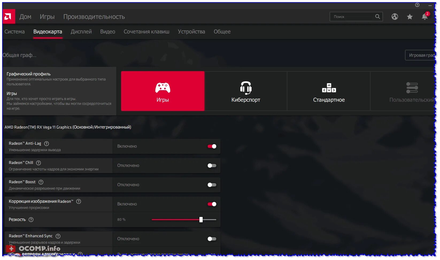Viewport: 440px width, 260px height.
Task: Open the Устройства sub-tab
Action: click(x=192, y=32)
